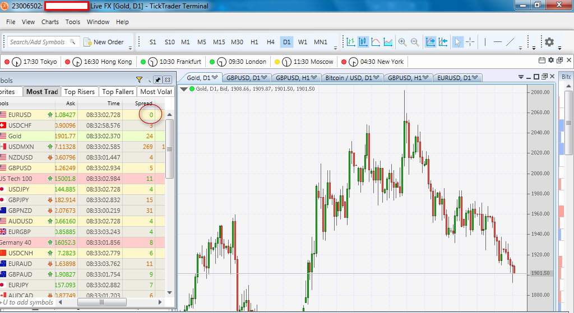Viewport: 574px width, 313px height.
Task: Open Gold, D1 tab dropdown arrow
Action: pyautogui.click(x=215, y=77)
